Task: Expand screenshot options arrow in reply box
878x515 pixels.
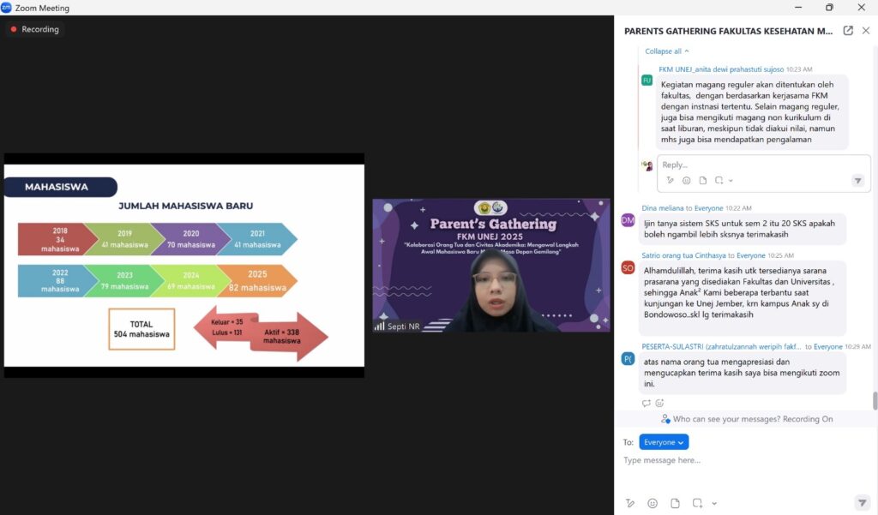Action: [731, 181]
